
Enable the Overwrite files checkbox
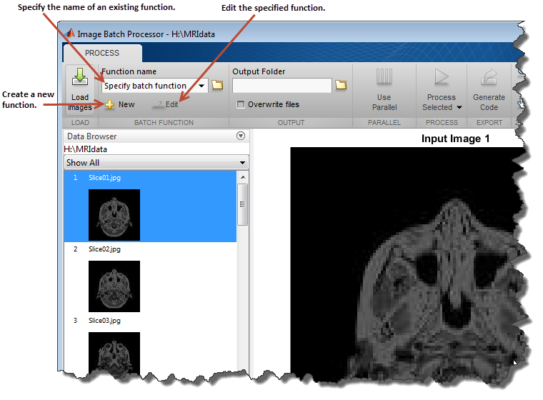241,104
